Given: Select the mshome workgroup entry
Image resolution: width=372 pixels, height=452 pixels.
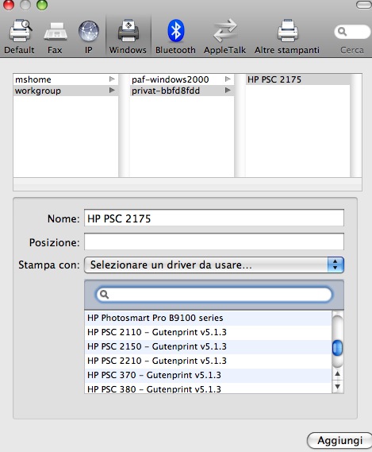Looking at the screenshot, I should tap(66, 79).
